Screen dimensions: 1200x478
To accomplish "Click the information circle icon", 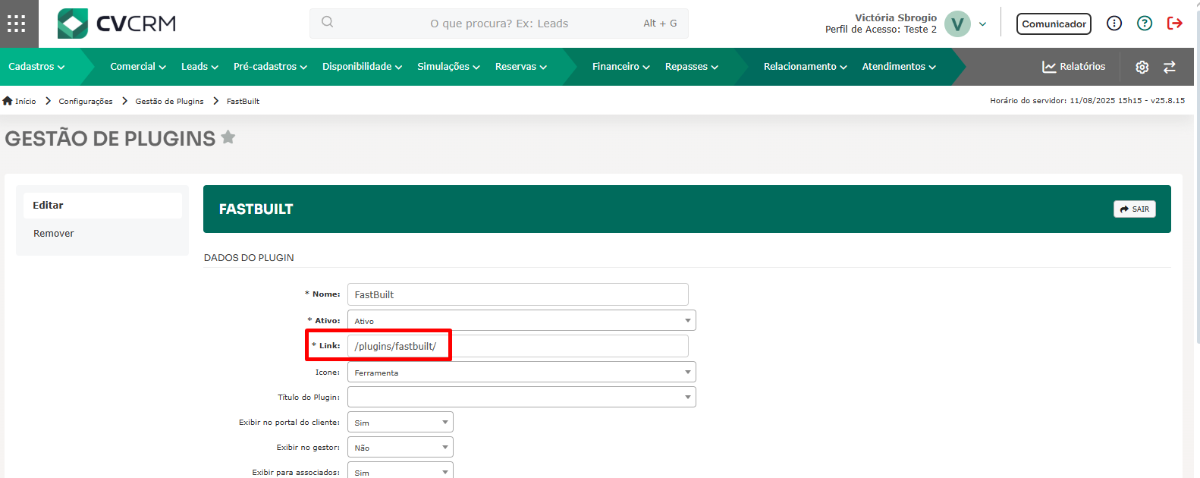I will (1114, 24).
